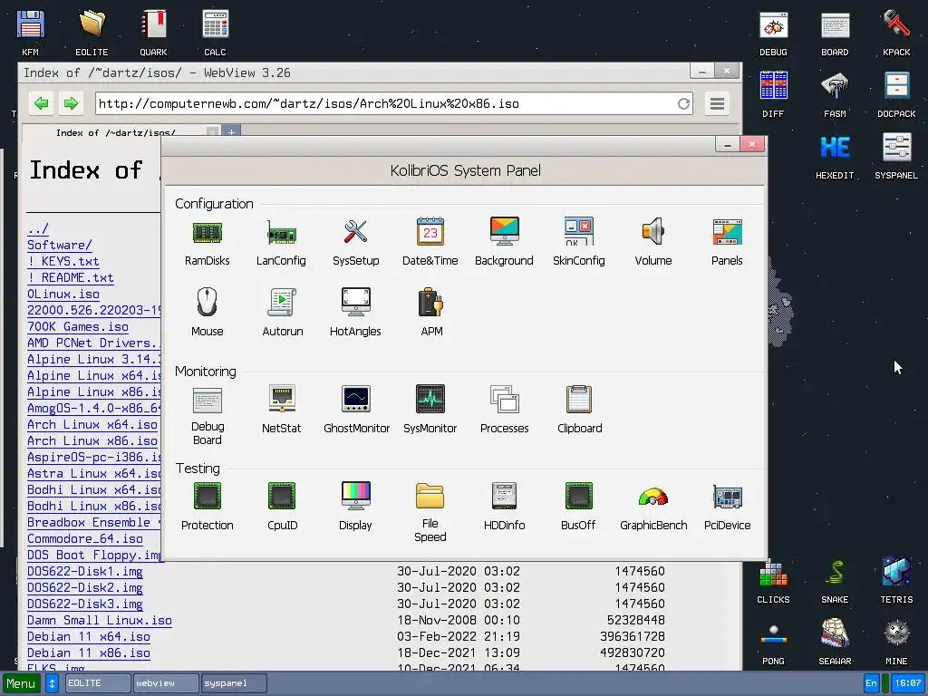Open PciDevice icon
Viewport: 928px width, 696px height.
[728, 498]
